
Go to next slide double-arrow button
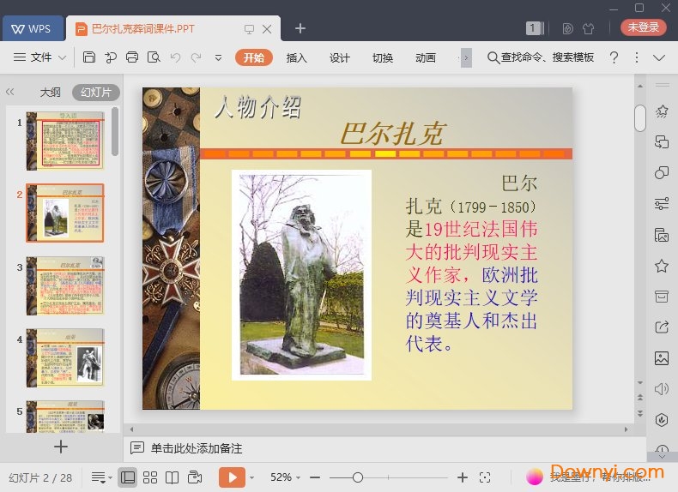pos(640,413)
